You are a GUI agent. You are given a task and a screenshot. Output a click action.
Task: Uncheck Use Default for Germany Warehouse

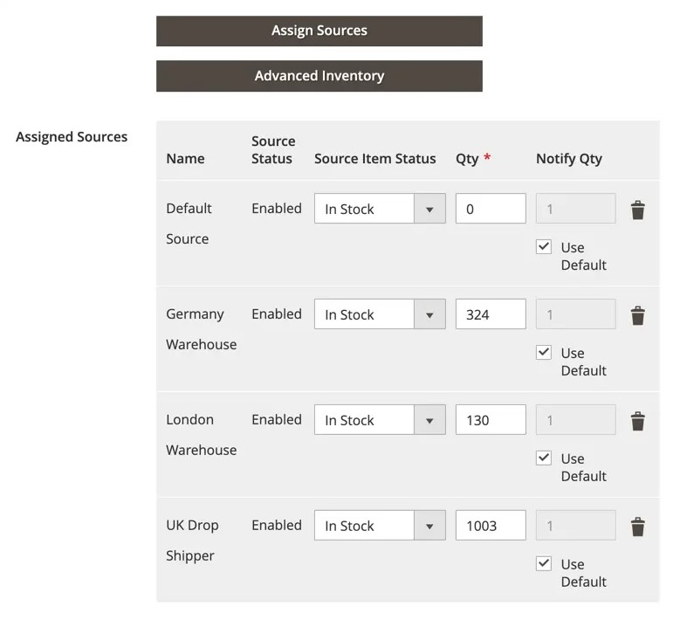tap(544, 352)
